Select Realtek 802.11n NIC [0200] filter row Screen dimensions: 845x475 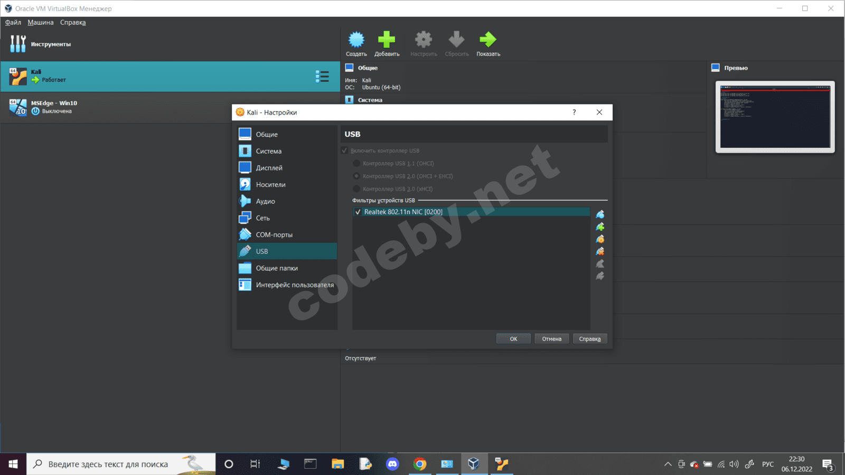[x=471, y=212]
